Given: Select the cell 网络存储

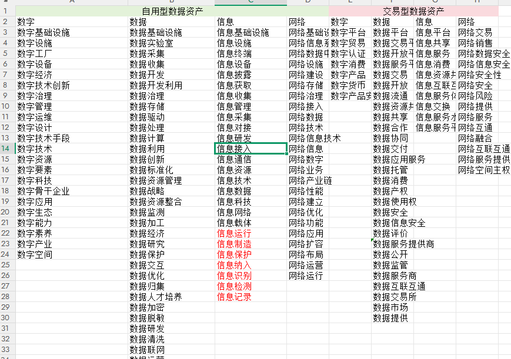Looking at the screenshot, I should click(308, 85).
